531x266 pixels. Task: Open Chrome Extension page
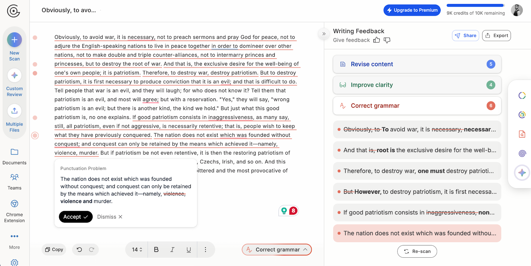click(14, 211)
